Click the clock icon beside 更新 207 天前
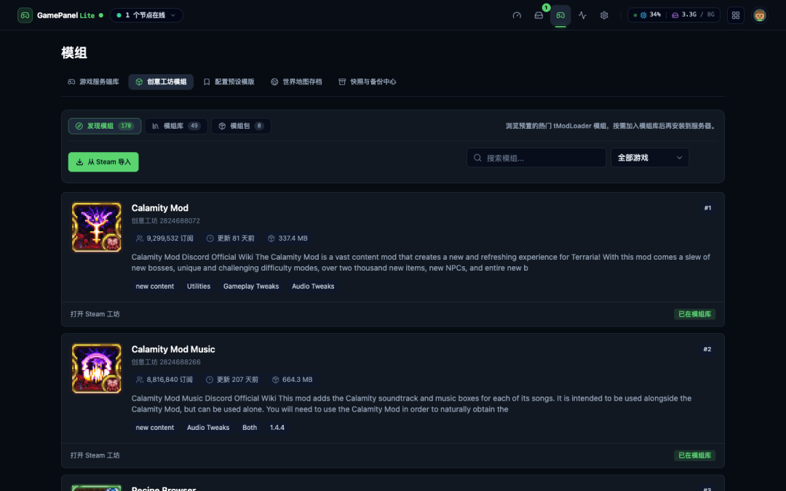The image size is (786, 491). pyautogui.click(x=210, y=380)
